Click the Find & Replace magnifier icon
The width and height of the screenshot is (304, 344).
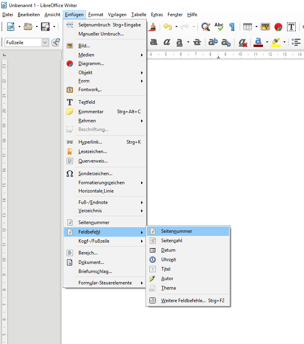point(206,27)
